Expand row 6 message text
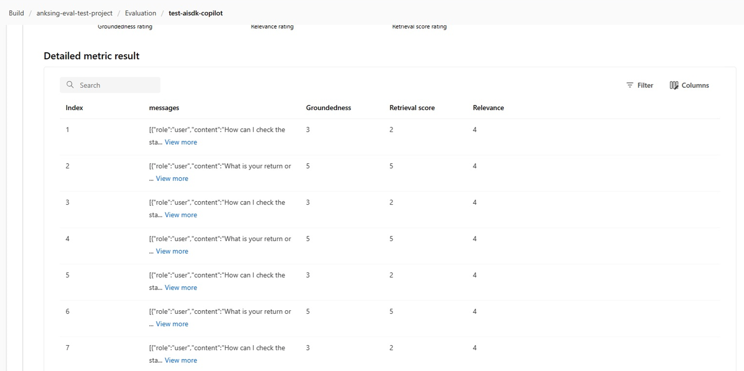Viewport: 744px width, 371px height. (172, 324)
